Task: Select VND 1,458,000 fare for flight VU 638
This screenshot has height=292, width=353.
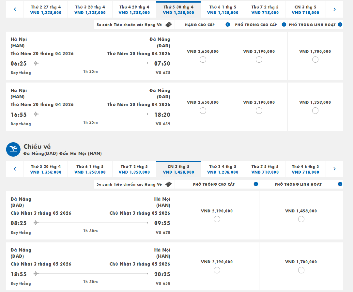Action: (x=301, y=219)
